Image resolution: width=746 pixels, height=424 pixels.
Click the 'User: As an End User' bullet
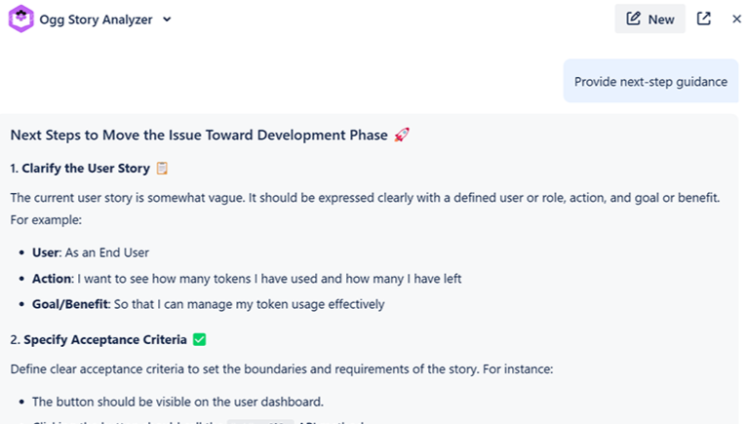(x=91, y=252)
